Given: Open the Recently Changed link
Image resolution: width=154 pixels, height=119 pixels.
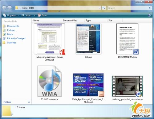Looking at the screenshot, I should tap(16, 38).
